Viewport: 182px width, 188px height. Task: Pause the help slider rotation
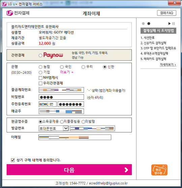174,24
